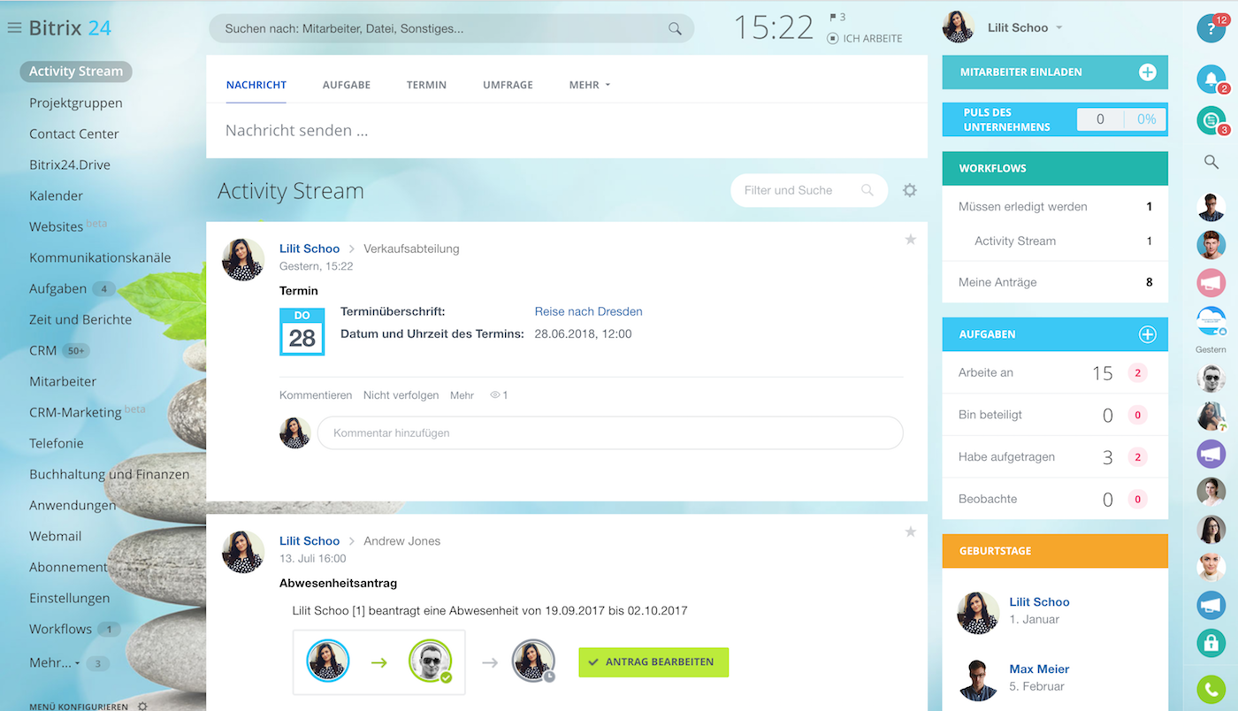Open Webmail in left menu
Screen dimensions: 1238x711
(56, 536)
